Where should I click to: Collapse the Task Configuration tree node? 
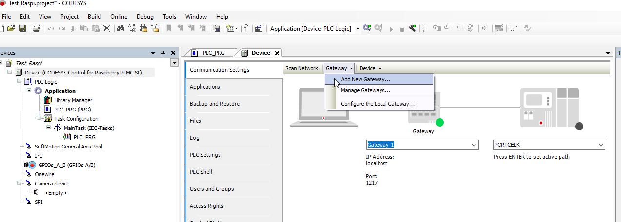39,119
